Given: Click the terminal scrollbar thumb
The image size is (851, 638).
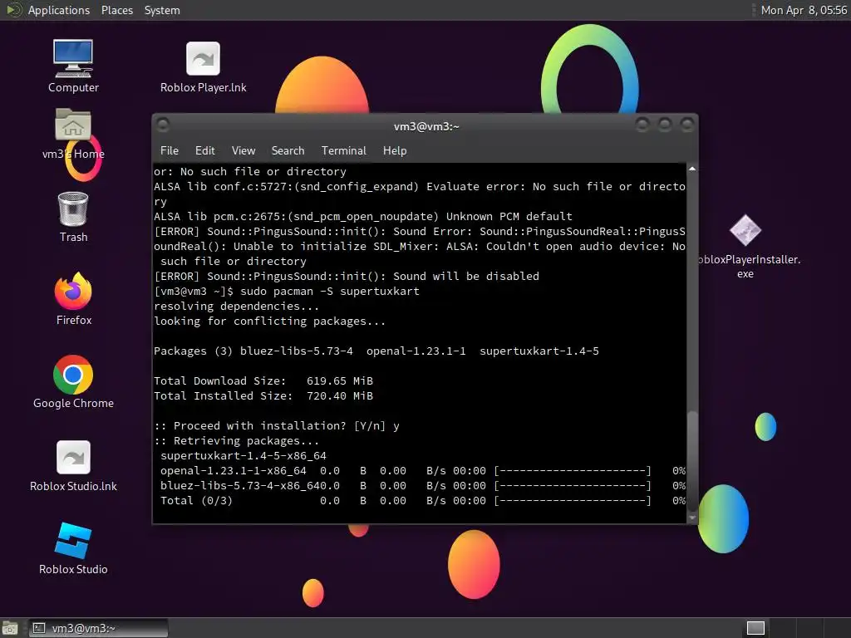Looking at the screenshot, I should click(692, 462).
